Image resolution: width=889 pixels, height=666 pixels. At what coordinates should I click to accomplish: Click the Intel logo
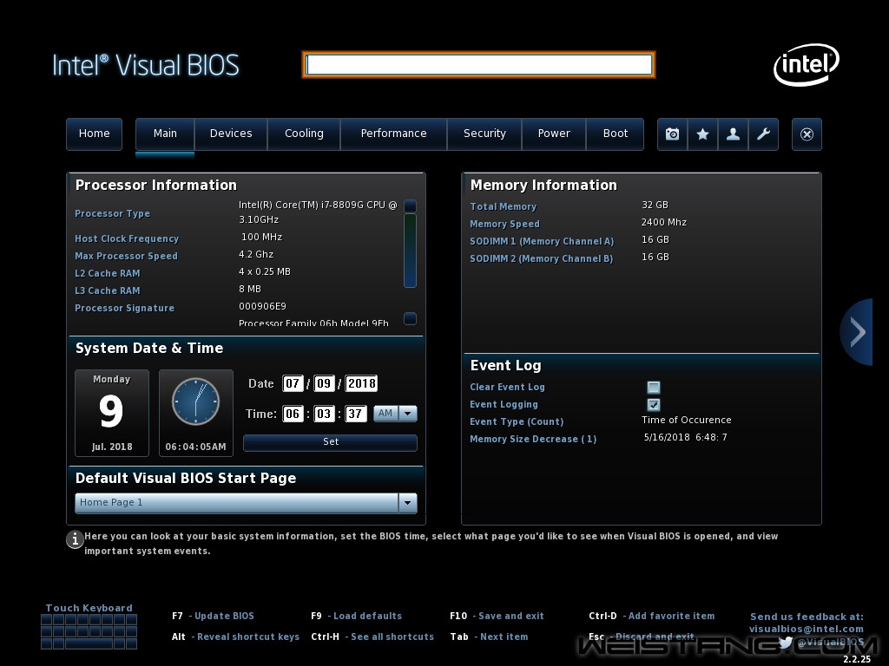point(807,64)
